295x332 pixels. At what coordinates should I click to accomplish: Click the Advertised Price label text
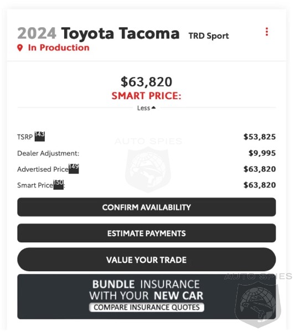[x=43, y=169]
